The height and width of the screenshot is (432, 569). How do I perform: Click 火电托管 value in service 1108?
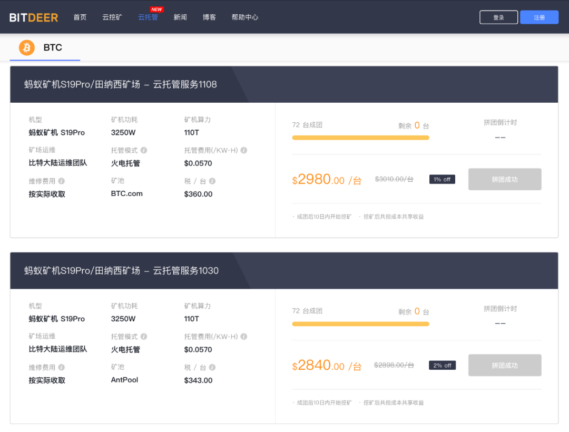(125, 163)
